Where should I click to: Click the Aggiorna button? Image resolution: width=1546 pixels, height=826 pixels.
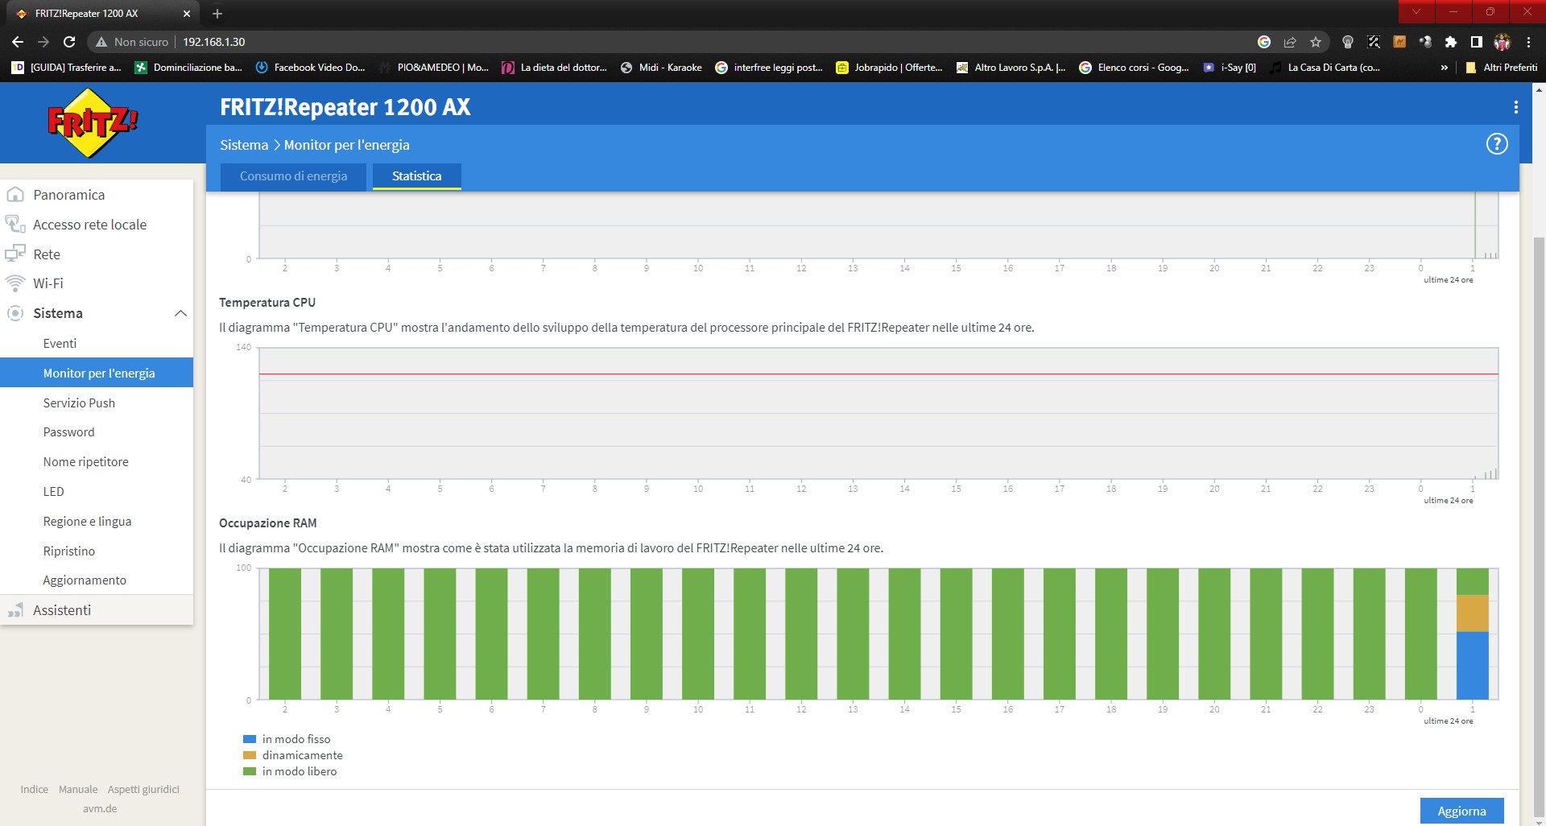(x=1461, y=811)
